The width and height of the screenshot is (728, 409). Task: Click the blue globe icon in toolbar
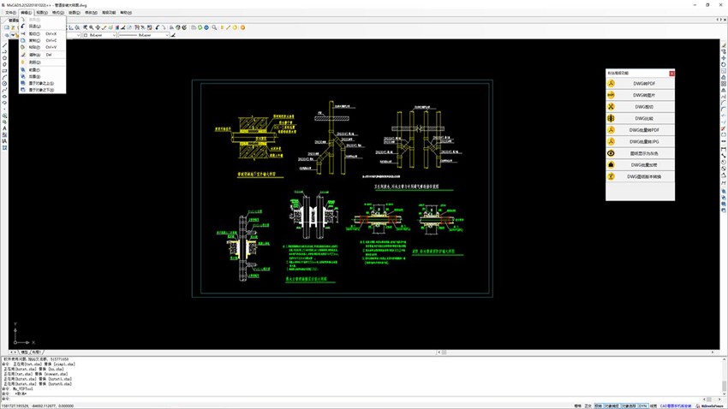point(206,28)
